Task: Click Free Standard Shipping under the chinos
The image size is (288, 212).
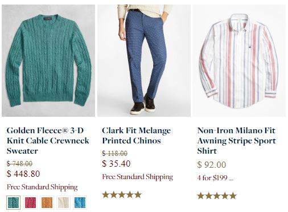Action: tap(138, 177)
